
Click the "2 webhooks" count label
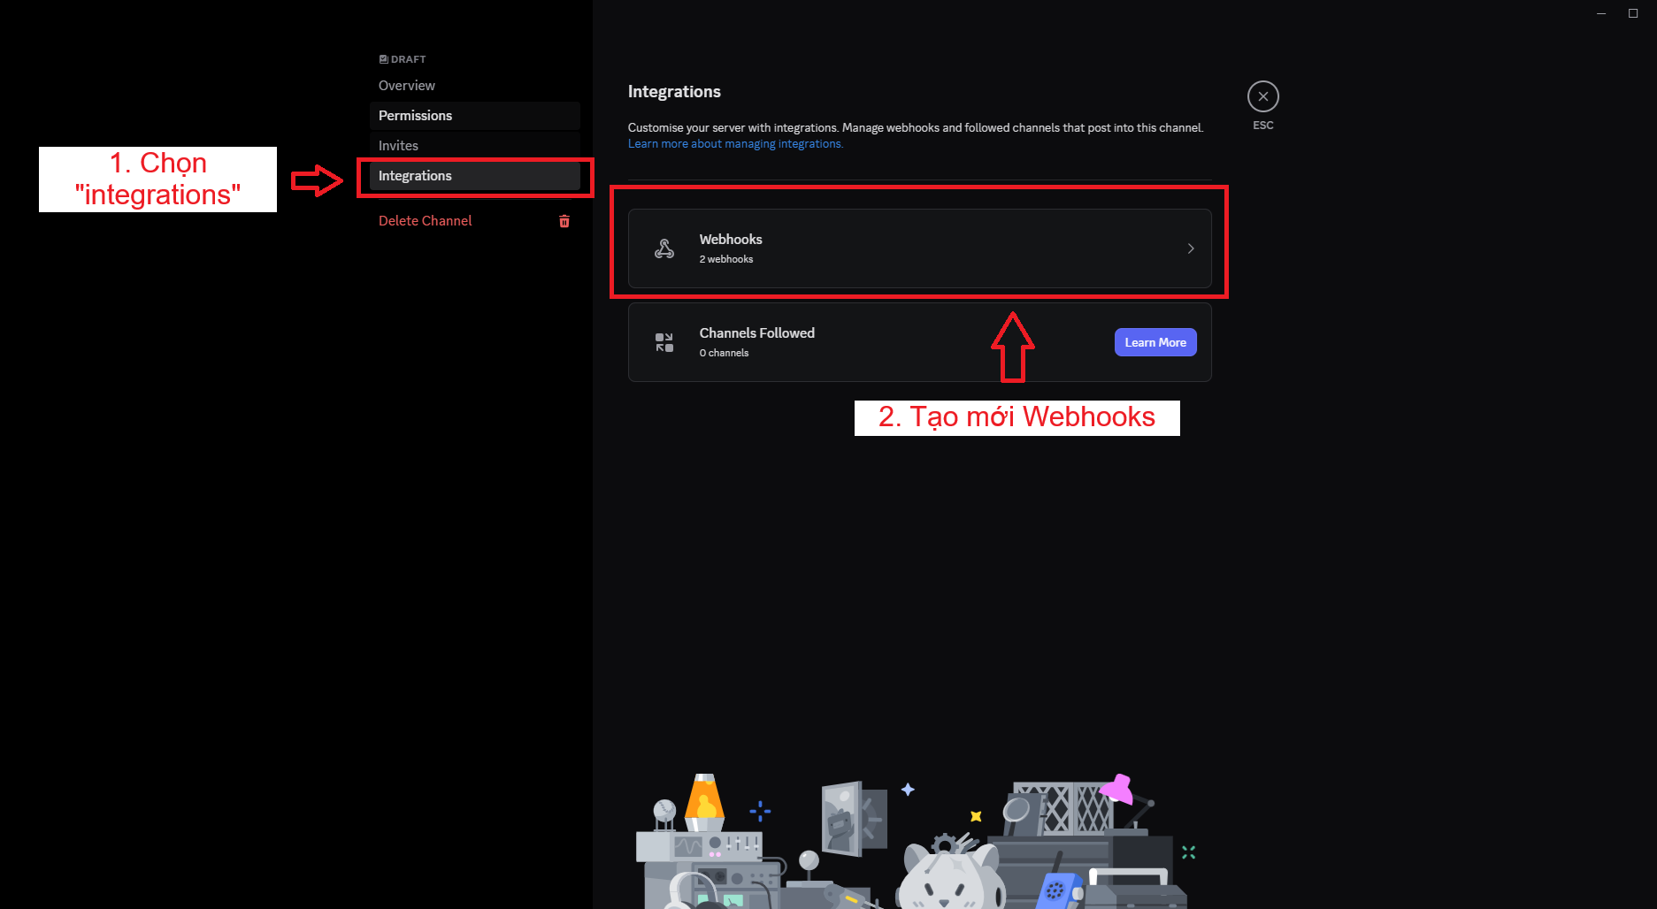click(725, 259)
